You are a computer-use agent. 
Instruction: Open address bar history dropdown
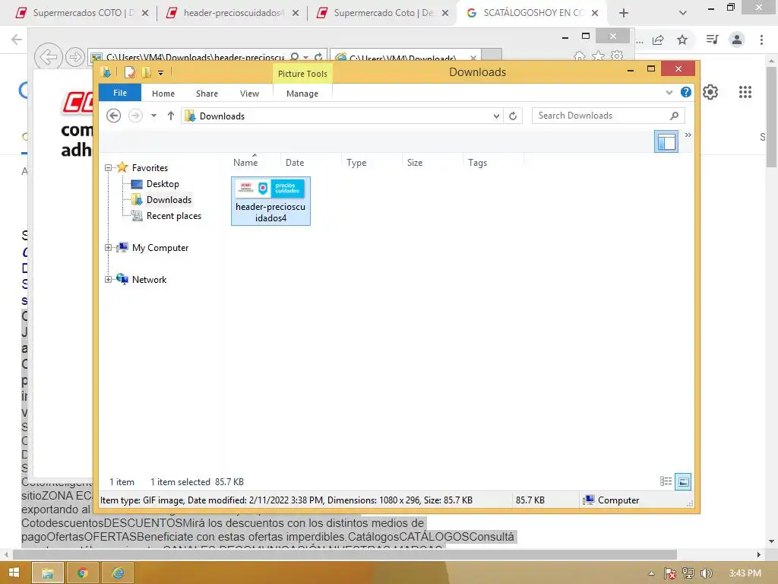click(x=496, y=116)
